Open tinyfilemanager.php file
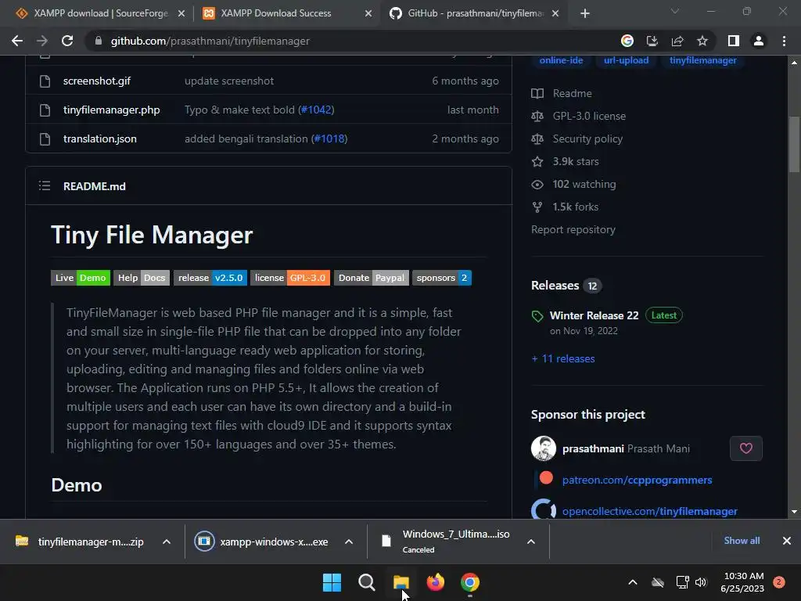The height and width of the screenshot is (601, 801). (x=111, y=110)
